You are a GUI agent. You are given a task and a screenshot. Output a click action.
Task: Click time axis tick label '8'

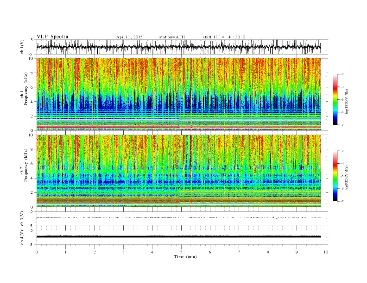[268, 252]
